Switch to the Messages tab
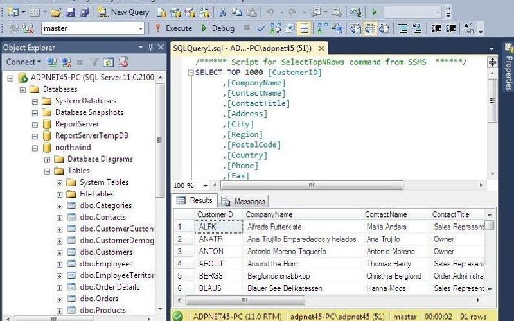The height and width of the screenshot is (321, 514). click(244, 201)
